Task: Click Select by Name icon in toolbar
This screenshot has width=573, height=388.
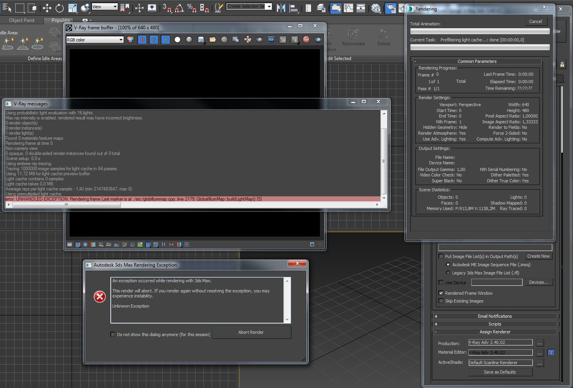Action: 7,8
